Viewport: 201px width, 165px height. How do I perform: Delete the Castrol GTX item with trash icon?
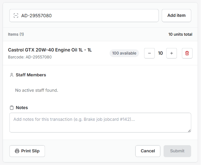point(187,53)
